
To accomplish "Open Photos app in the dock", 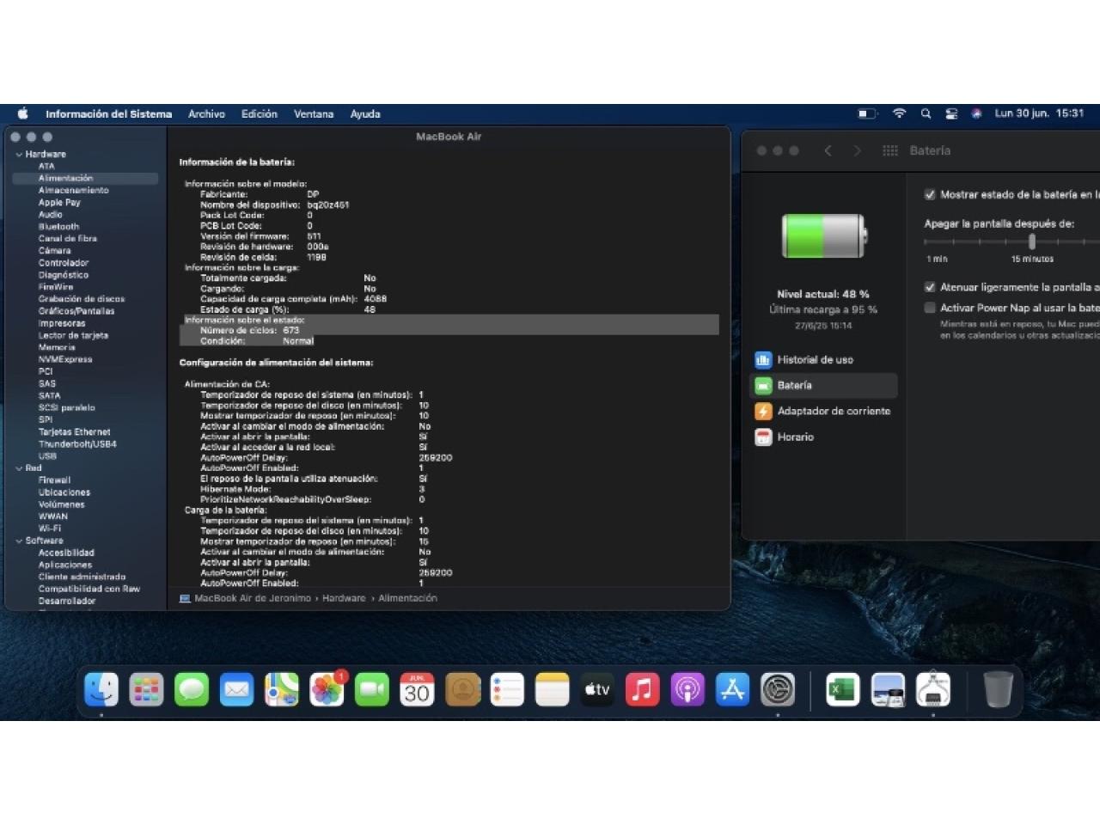I will pos(327,689).
